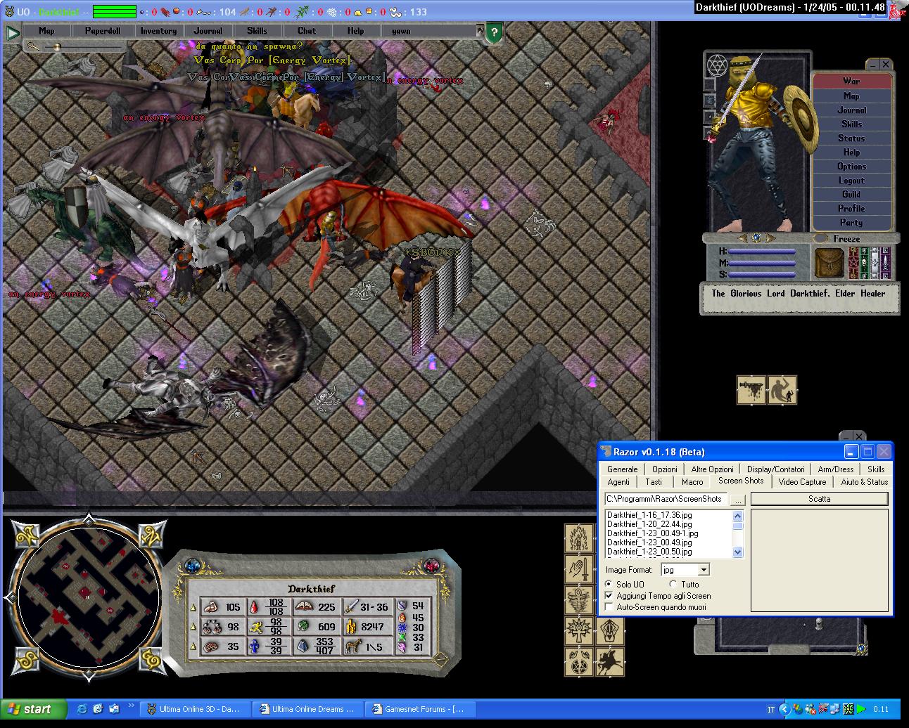Click the Logout button on the paperdoll
The width and height of the screenshot is (909, 728).
pos(851,181)
